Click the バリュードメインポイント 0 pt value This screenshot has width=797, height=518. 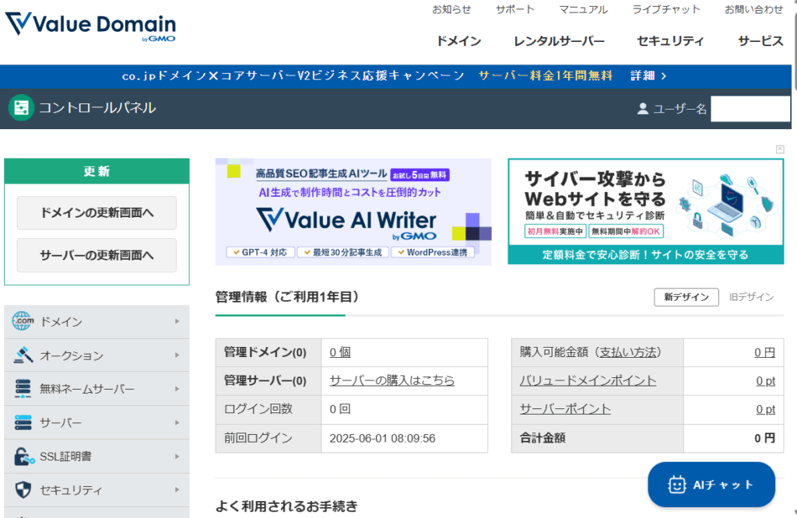pos(766,380)
